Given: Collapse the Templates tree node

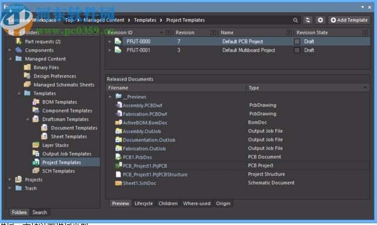Looking at the screenshot, I should [19, 93].
